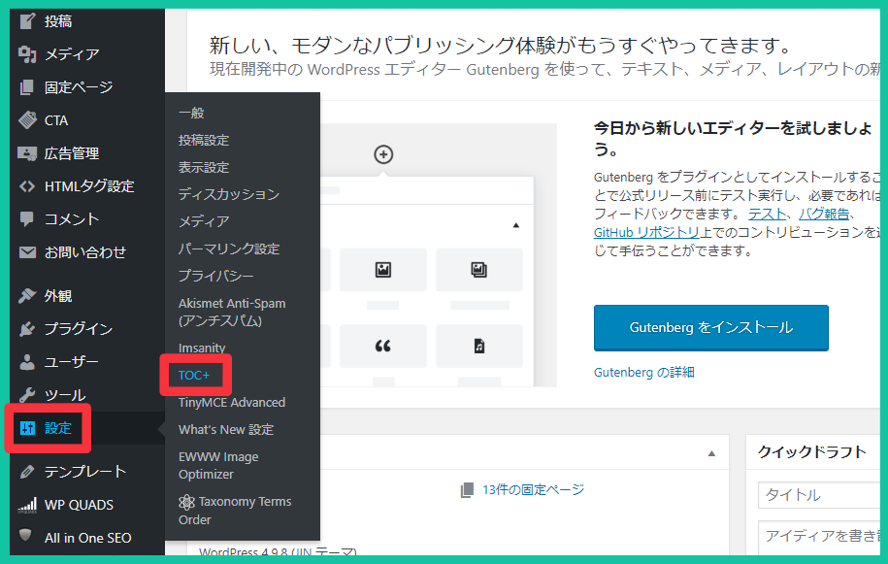Open ツール menu item
Image resolution: width=888 pixels, height=564 pixels.
click(x=65, y=395)
